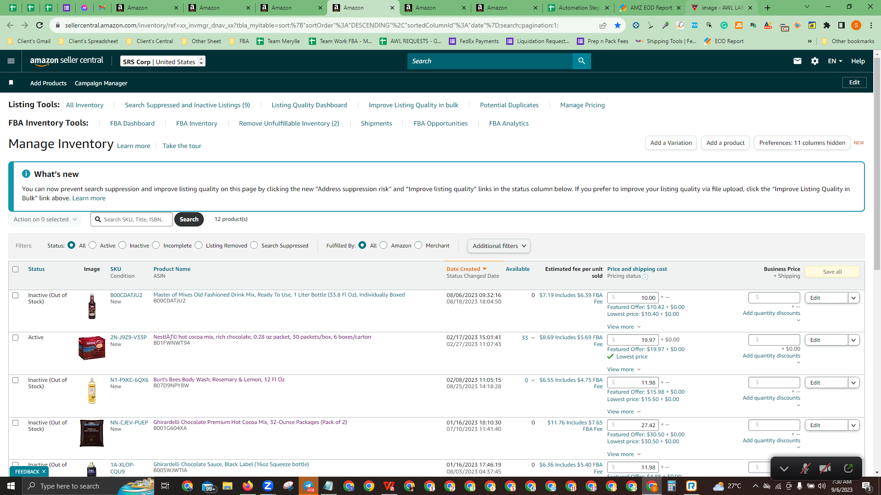Sort by Date Created column arrow
881x495 pixels.
coord(485,269)
